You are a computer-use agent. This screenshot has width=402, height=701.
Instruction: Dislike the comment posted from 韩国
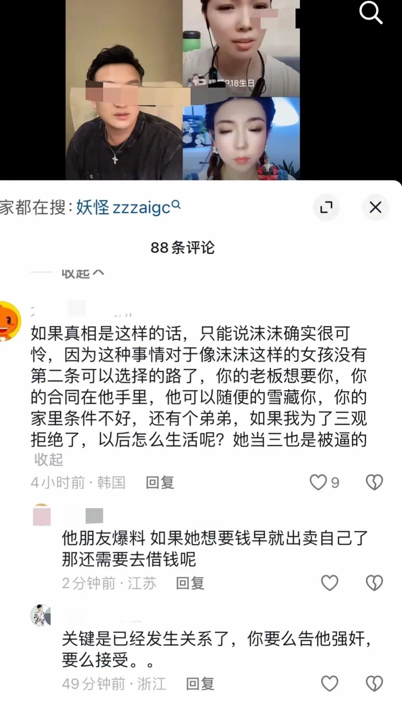(x=374, y=482)
